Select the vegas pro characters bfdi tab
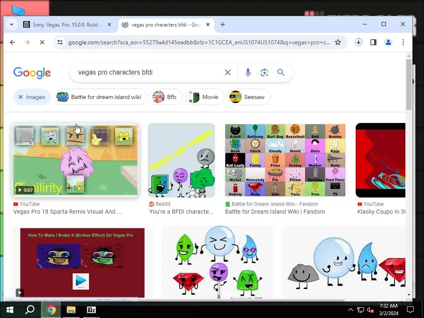 (x=166, y=25)
